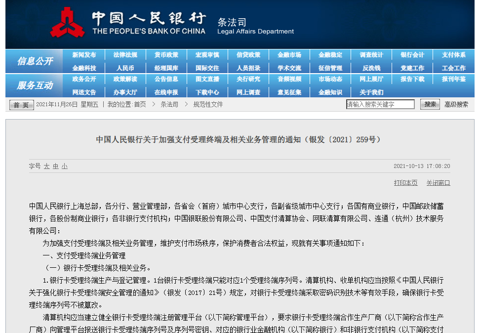Screen dimensions: 480x333
Task: Navigate to 反洗钱 section
Action: [371, 68]
